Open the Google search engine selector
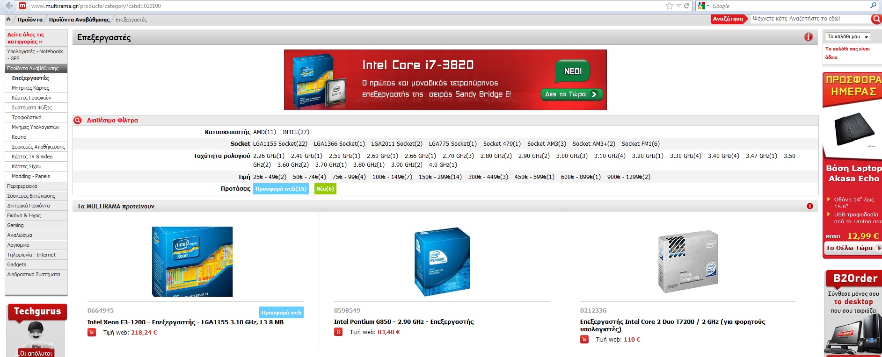This screenshot has width=882, height=357. pyautogui.click(x=703, y=6)
